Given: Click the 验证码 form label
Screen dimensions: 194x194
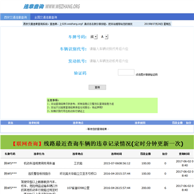Looking at the screenshot, I should pos(80,73).
